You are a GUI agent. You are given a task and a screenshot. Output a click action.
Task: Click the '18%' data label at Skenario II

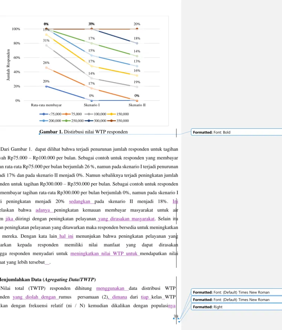pos(137,38)
